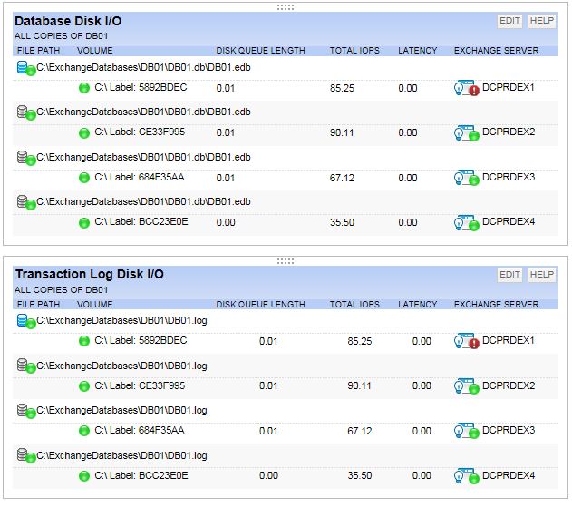The width and height of the screenshot is (572, 507).
Task: Open DCPRDEX4 server link in Database Disk I/O
Action: point(509,221)
